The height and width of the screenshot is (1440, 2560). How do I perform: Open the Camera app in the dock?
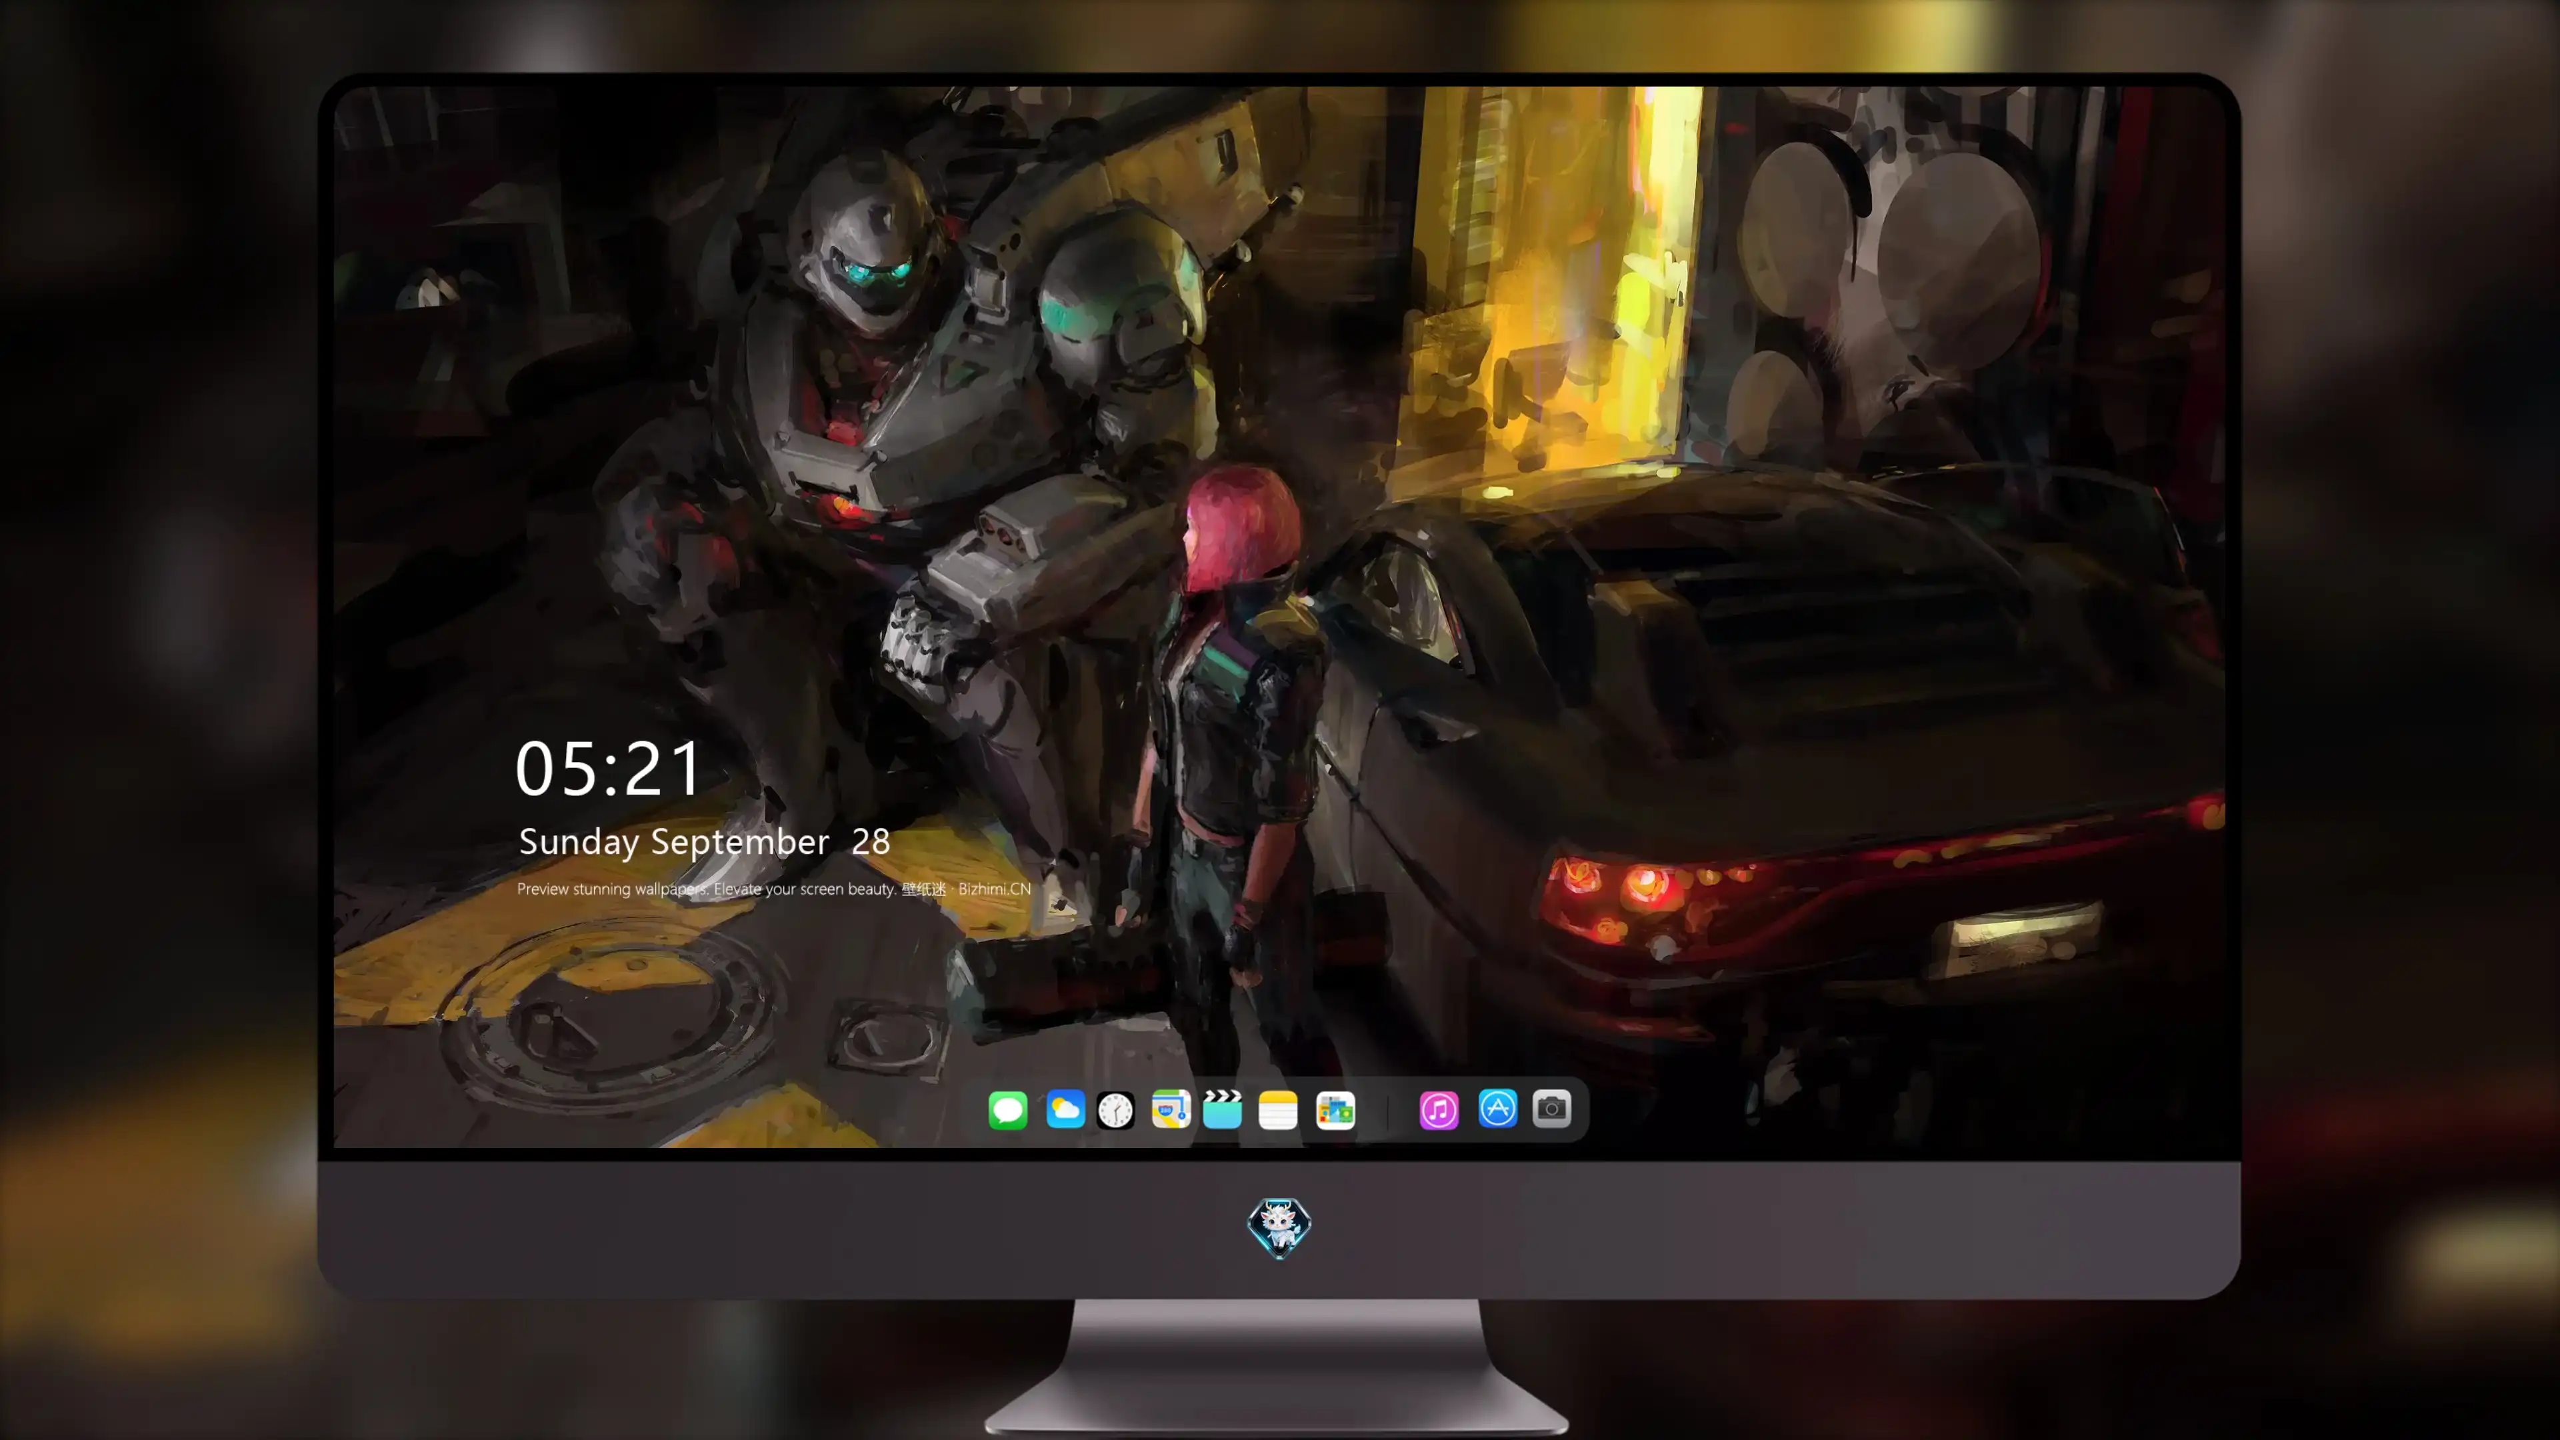coord(1551,1108)
